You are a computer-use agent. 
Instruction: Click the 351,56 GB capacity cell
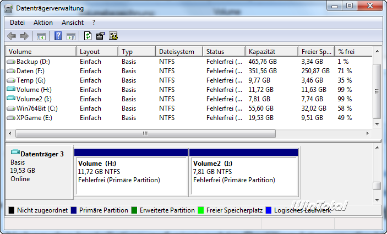pos(263,71)
